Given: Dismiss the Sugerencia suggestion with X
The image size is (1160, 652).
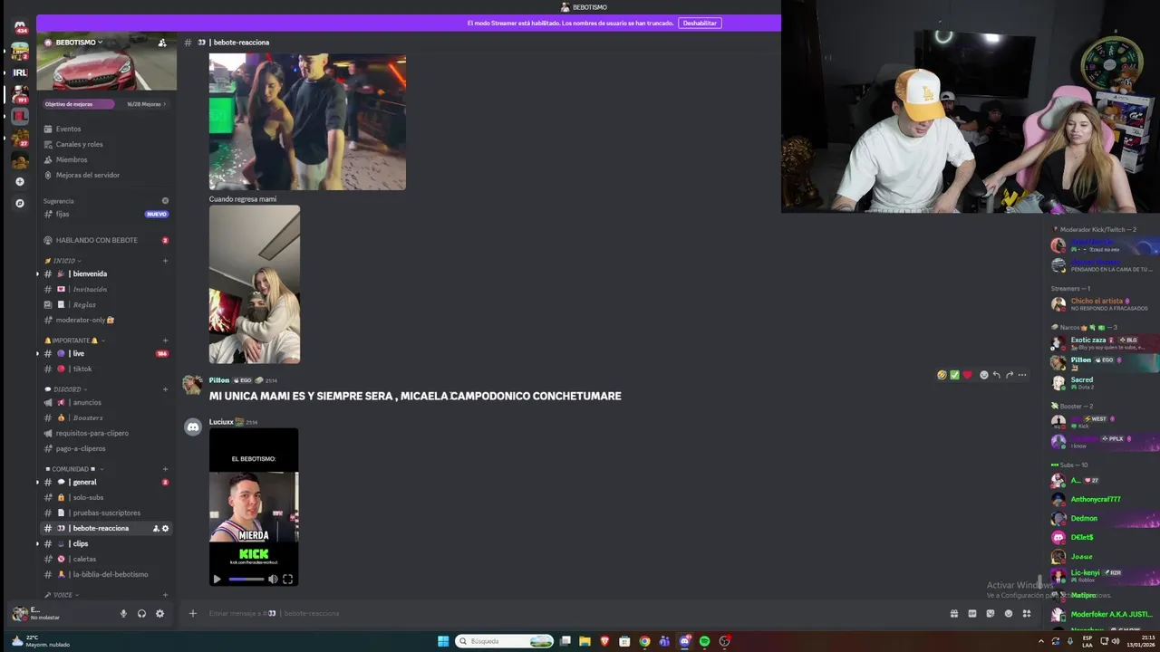Looking at the screenshot, I should pos(165,201).
